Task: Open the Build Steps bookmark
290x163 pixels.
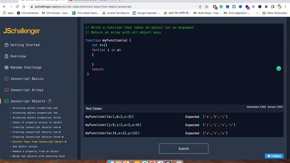Action: click(x=207, y=13)
